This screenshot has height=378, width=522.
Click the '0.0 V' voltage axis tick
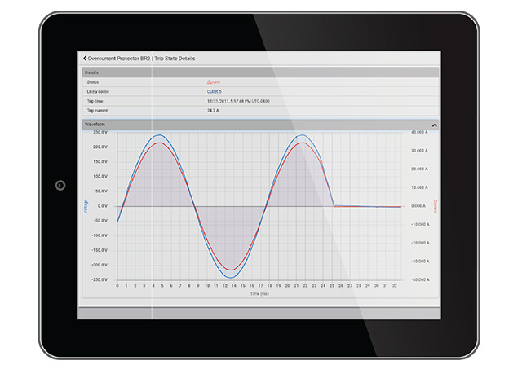click(103, 206)
